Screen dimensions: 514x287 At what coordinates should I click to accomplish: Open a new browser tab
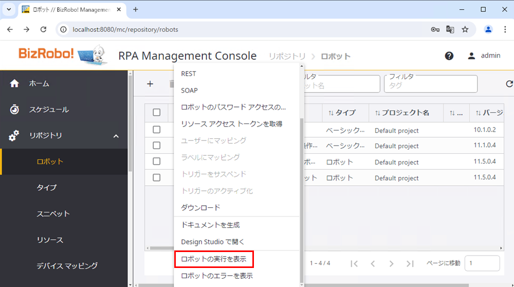click(135, 9)
